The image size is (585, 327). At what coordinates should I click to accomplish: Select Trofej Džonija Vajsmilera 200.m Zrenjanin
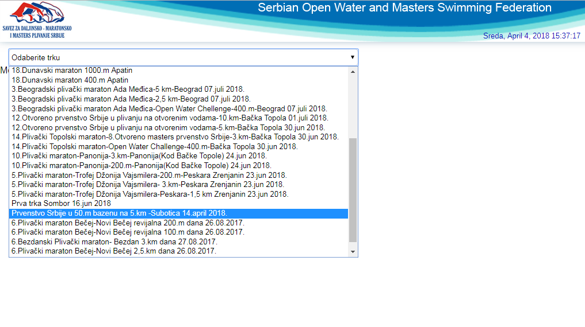tap(149, 175)
